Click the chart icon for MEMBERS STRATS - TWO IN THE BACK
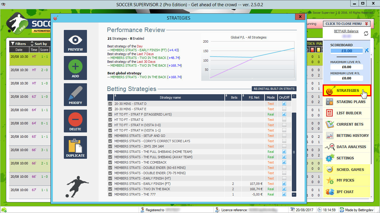 [110, 189]
